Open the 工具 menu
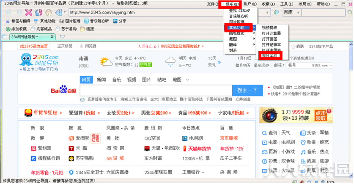Image resolution: width=354 pixels, height=184 pixels. click(x=286, y=4)
